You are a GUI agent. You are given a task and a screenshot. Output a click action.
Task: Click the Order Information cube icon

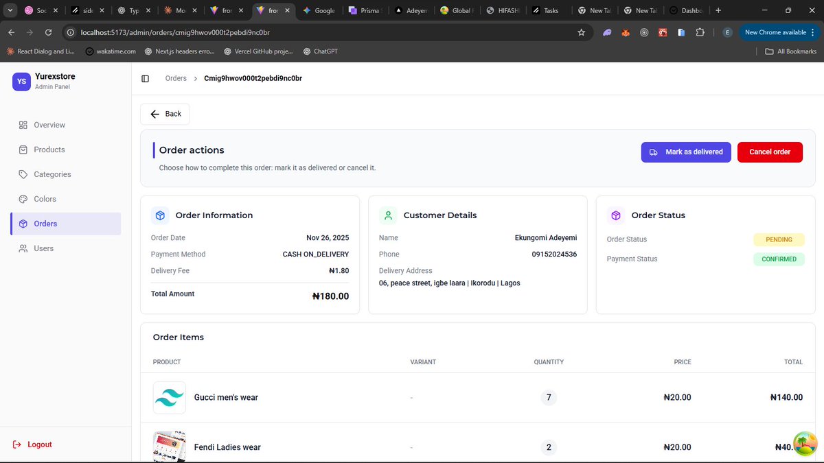(160, 215)
